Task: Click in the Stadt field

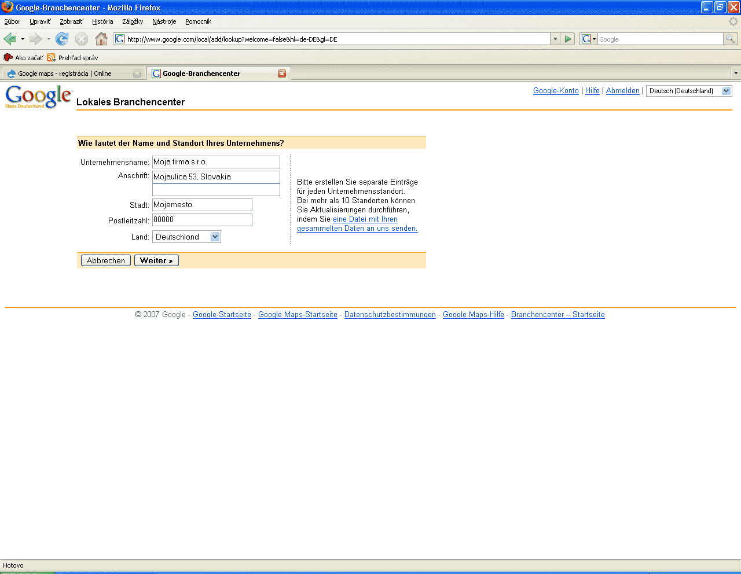Action: (202, 205)
